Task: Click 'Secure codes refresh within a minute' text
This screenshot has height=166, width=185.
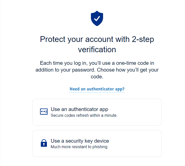Action: (x=84, y=116)
